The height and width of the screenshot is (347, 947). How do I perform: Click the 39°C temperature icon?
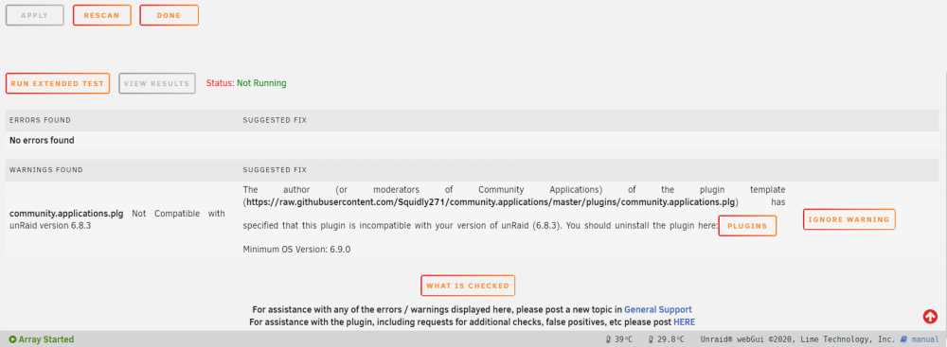coord(608,339)
